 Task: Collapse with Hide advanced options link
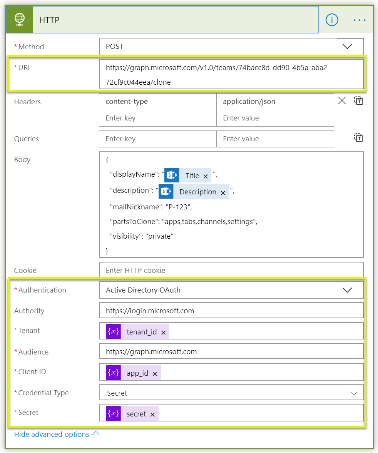tap(52, 434)
